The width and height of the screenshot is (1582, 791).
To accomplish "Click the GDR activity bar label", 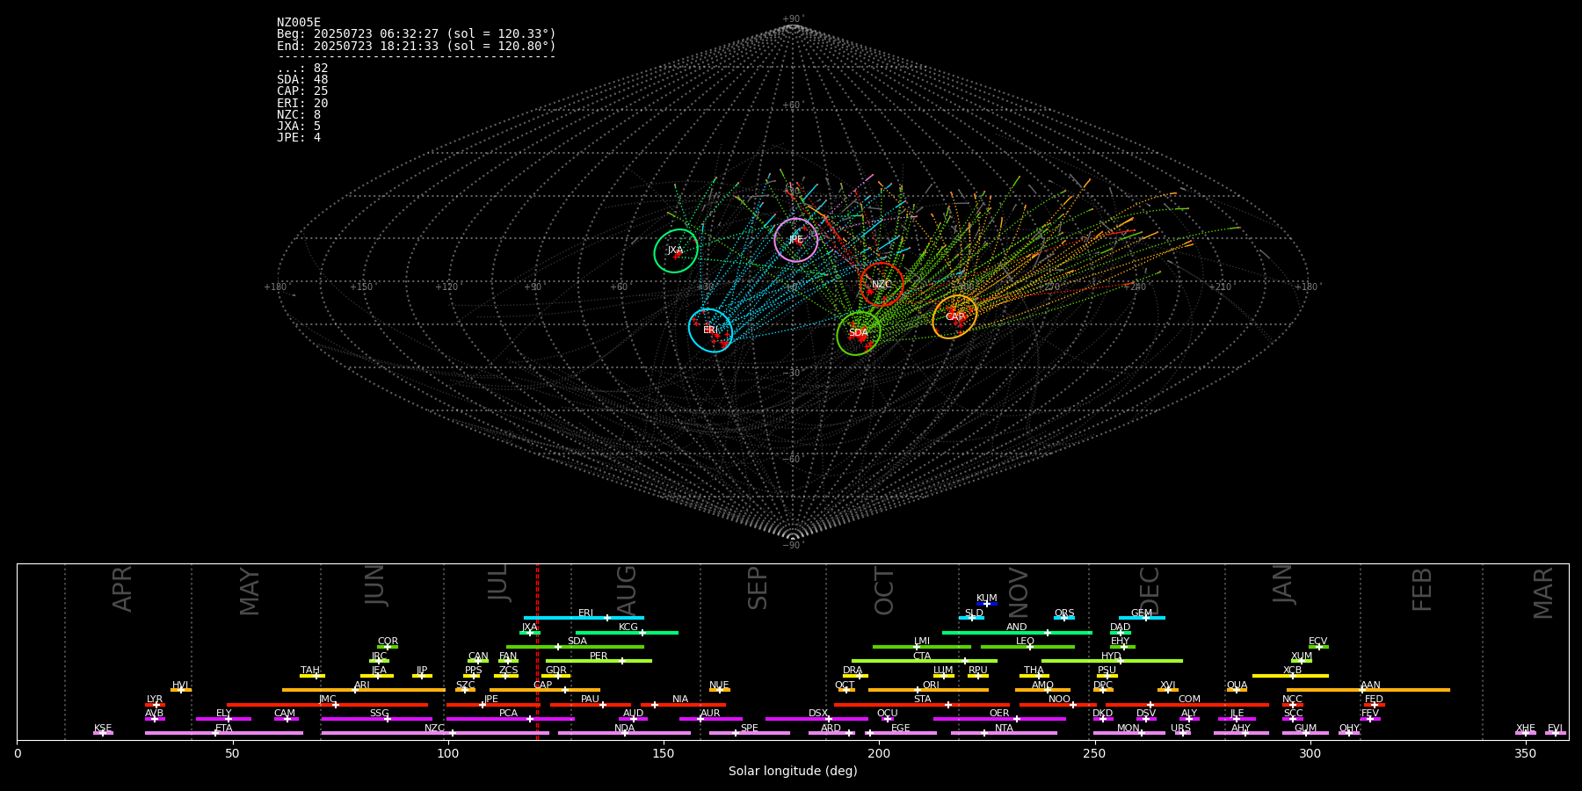I will [x=556, y=671].
